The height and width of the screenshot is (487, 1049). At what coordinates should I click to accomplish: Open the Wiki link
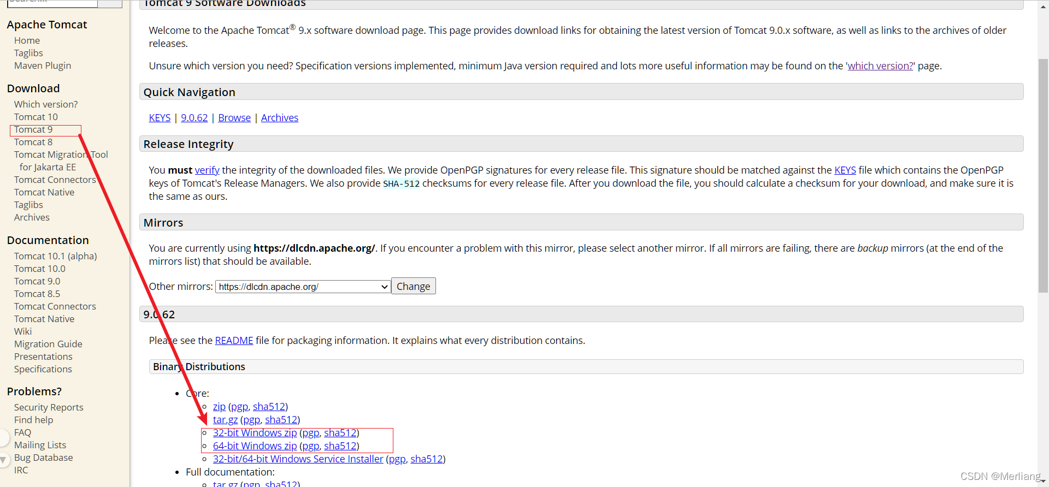coord(23,331)
